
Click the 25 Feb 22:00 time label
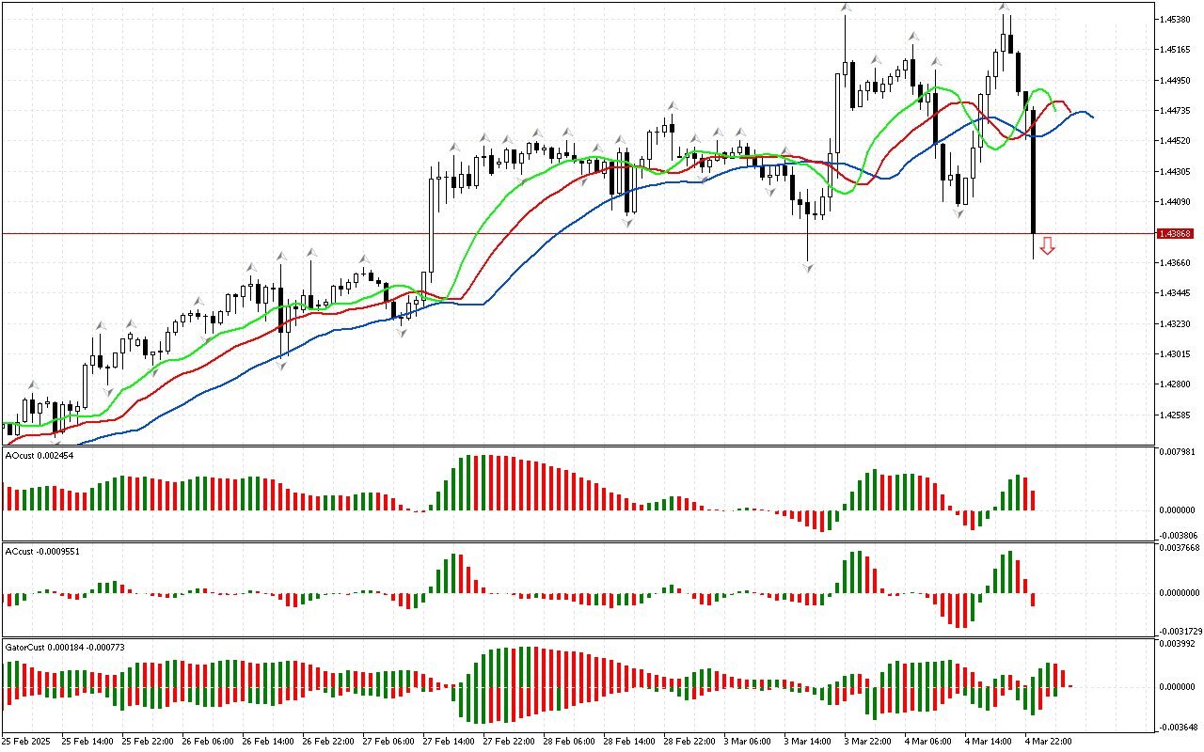pos(148,741)
